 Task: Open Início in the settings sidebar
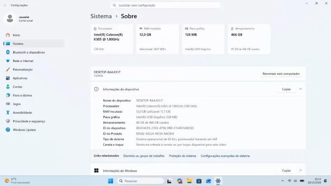(33, 35)
